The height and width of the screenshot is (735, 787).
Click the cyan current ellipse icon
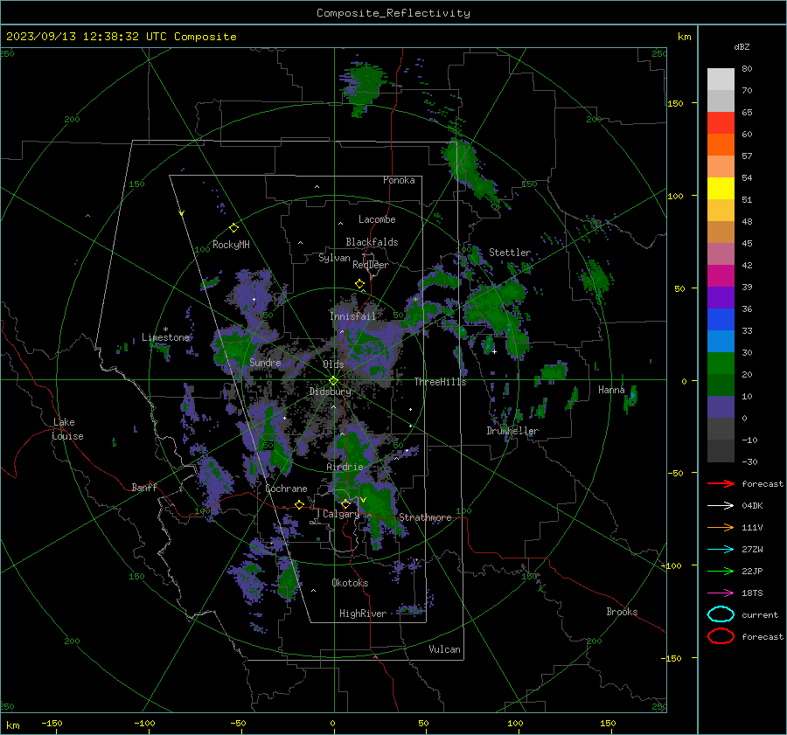click(x=721, y=614)
